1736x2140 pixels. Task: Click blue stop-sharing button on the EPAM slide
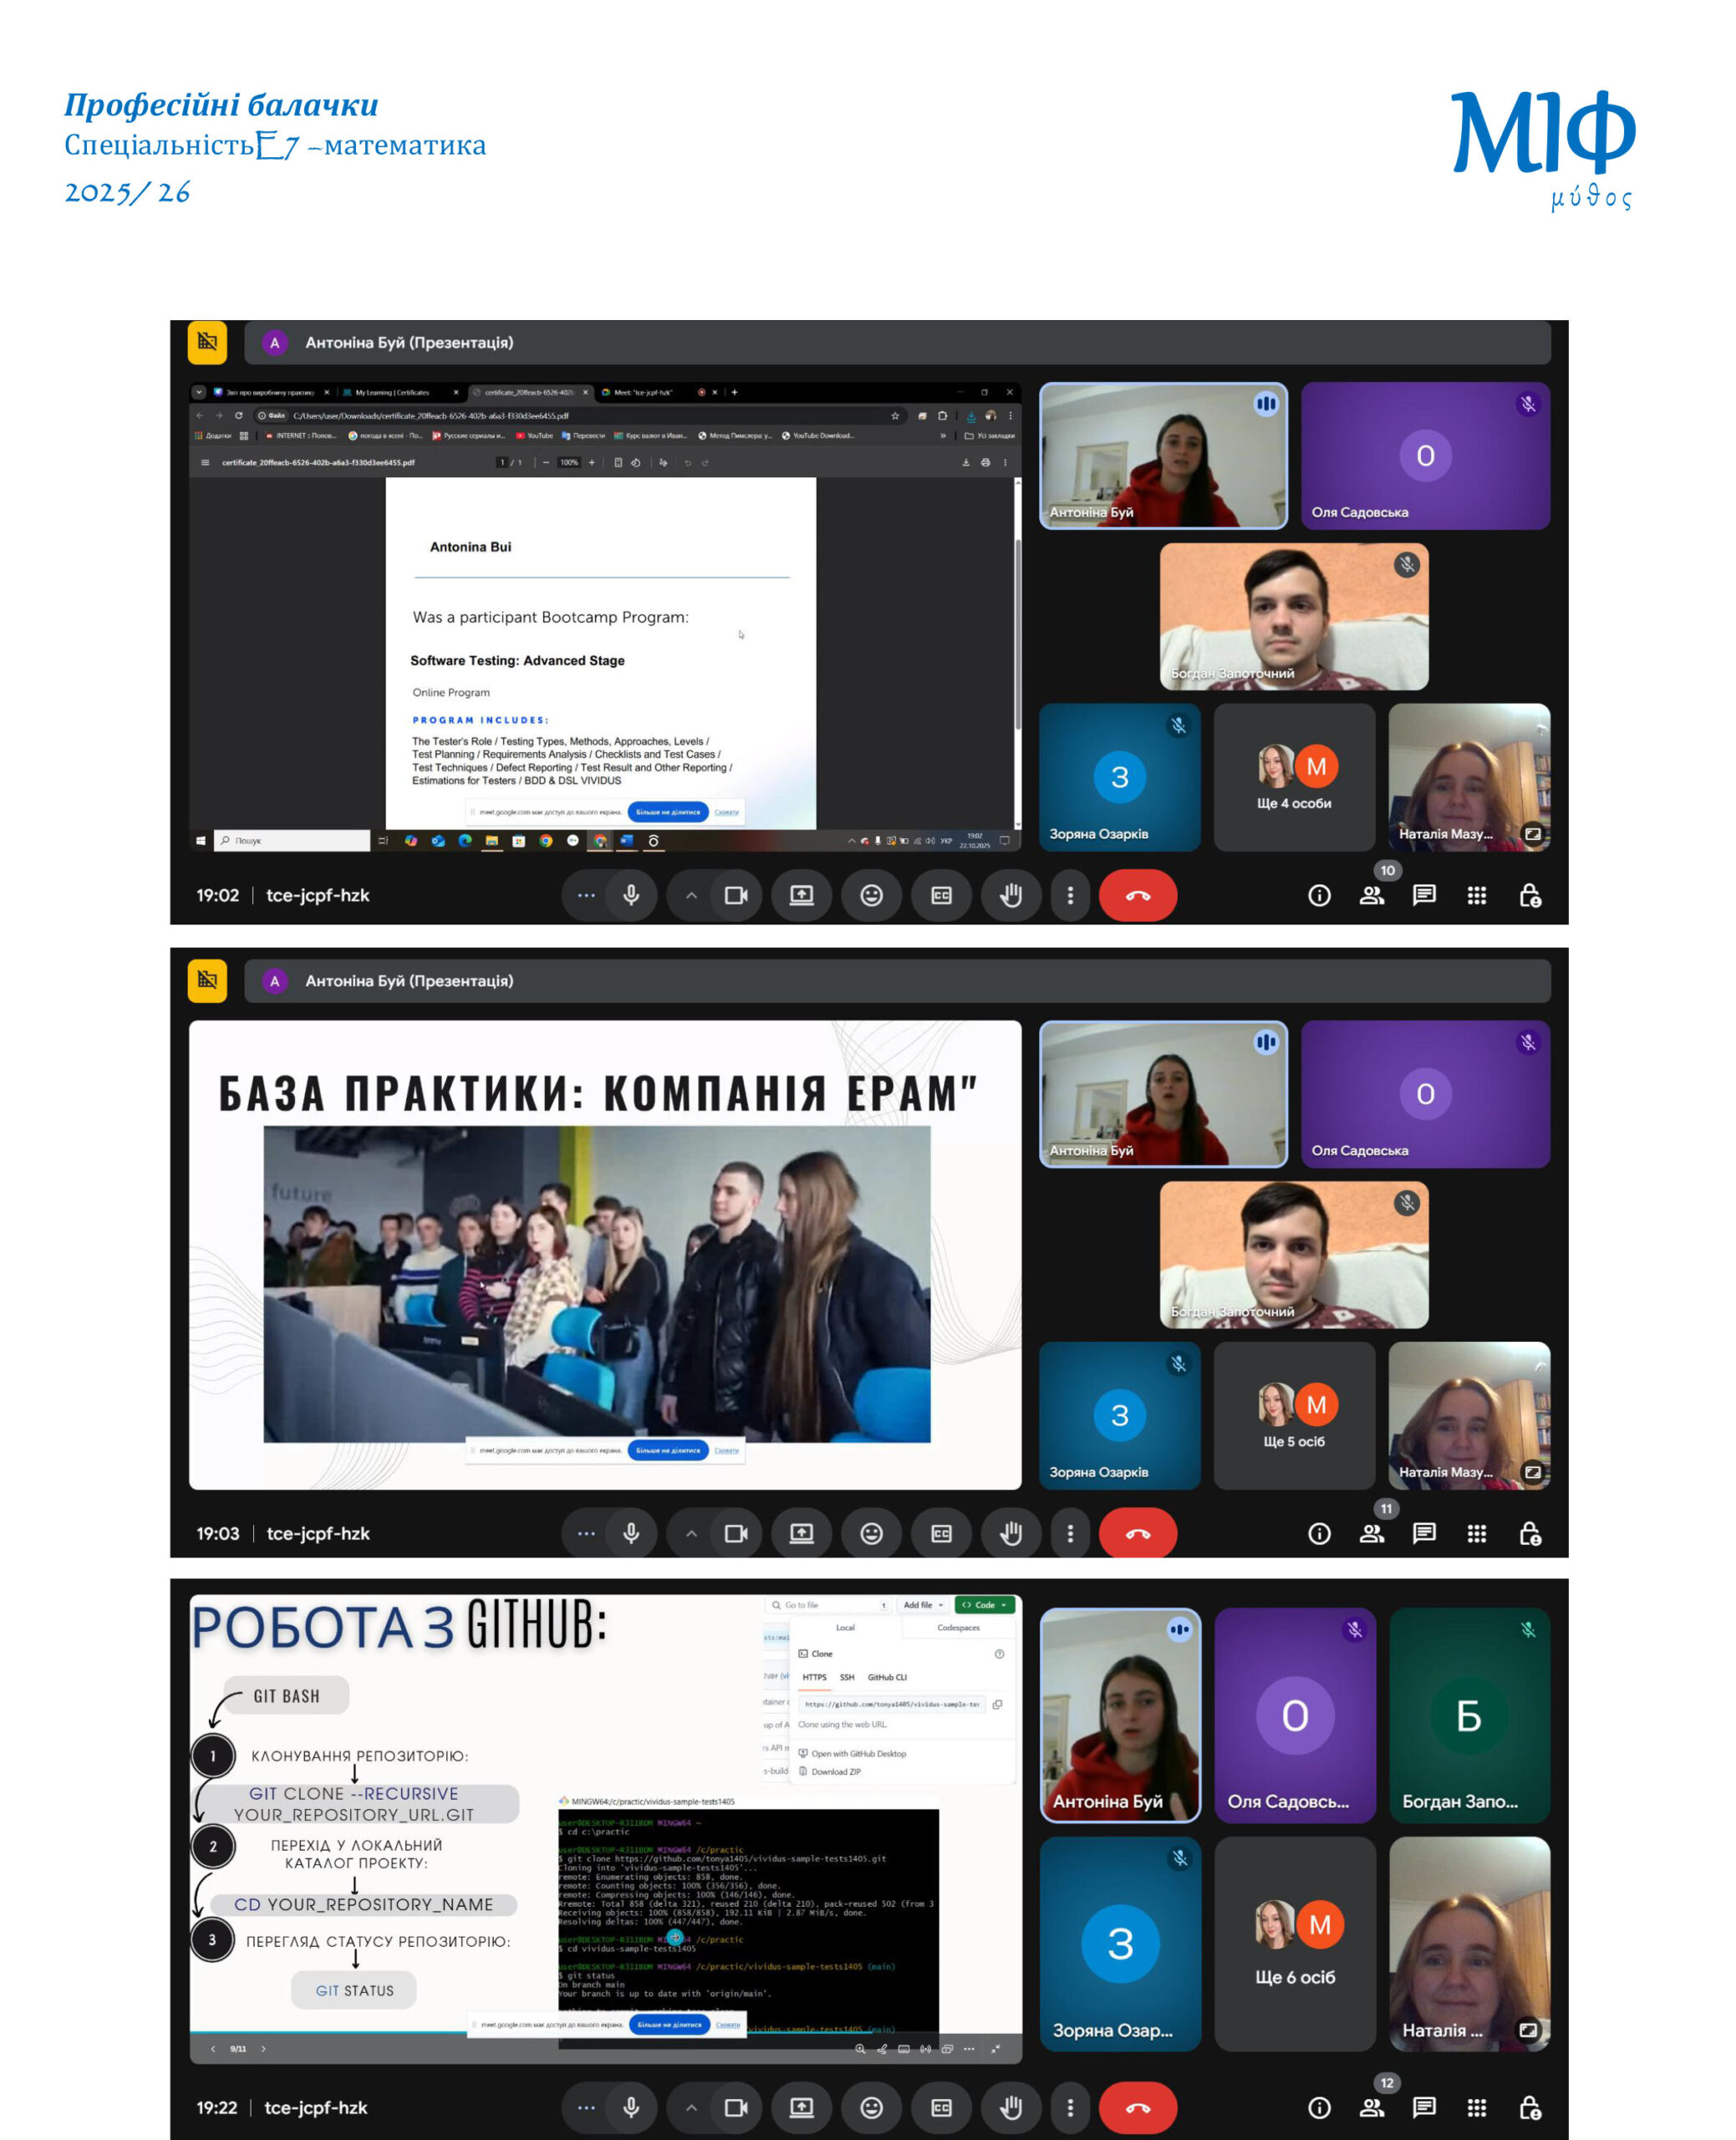coord(668,1450)
